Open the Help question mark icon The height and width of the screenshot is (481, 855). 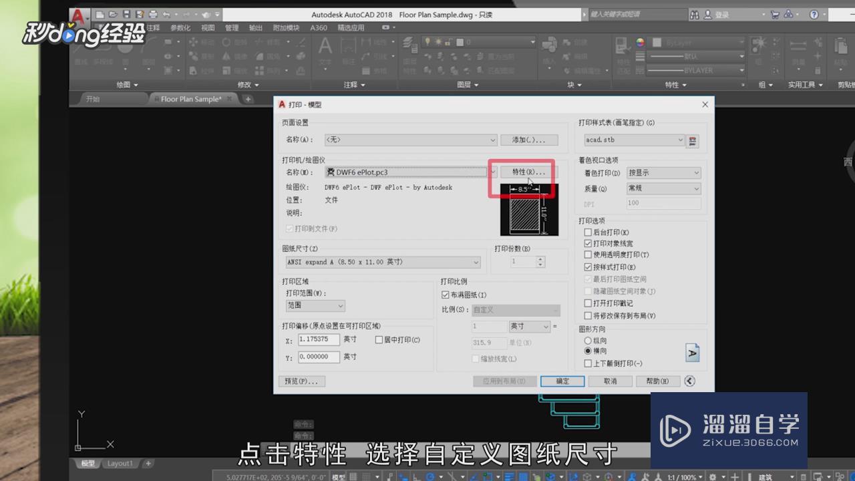(x=814, y=14)
